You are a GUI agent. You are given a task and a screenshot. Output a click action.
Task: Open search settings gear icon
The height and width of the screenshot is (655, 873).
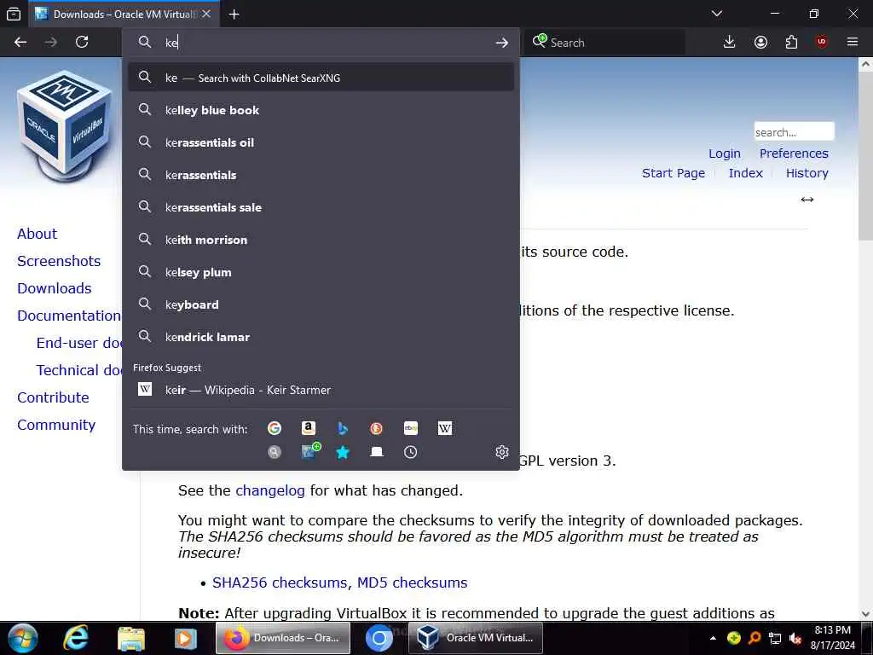tap(501, 452)
